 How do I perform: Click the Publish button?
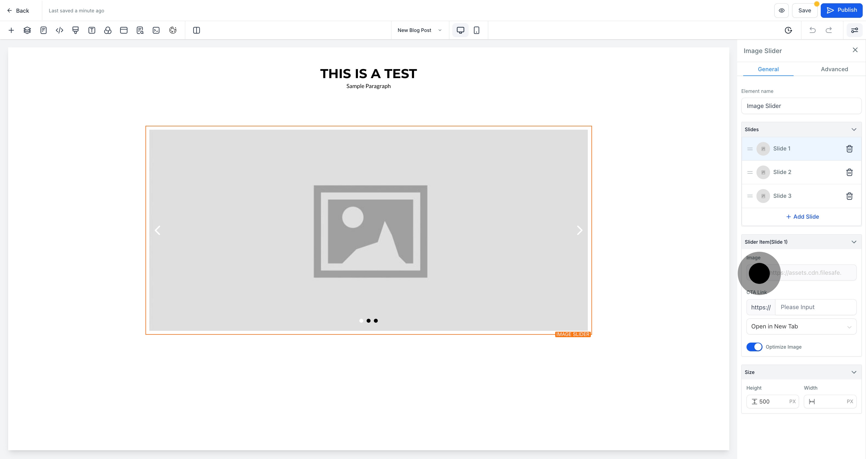pyautogui.click(x=842, y=10)
